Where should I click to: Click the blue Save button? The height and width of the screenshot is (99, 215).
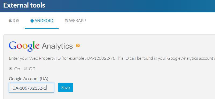click(66, 87)
